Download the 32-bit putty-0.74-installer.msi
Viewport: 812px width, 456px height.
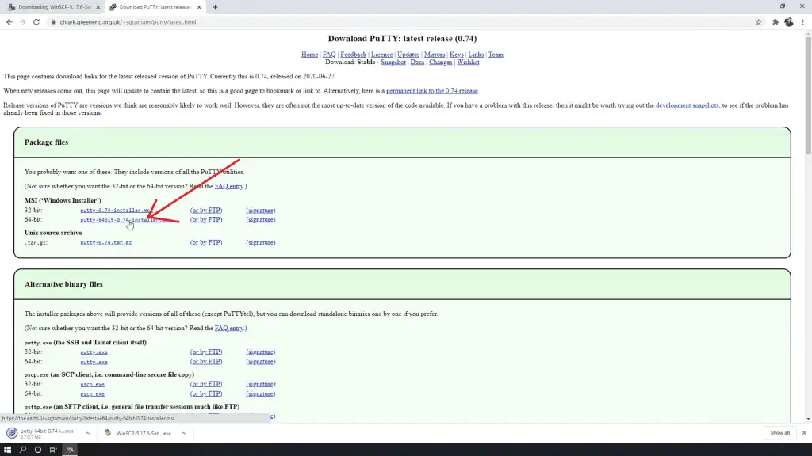point(116,211)
